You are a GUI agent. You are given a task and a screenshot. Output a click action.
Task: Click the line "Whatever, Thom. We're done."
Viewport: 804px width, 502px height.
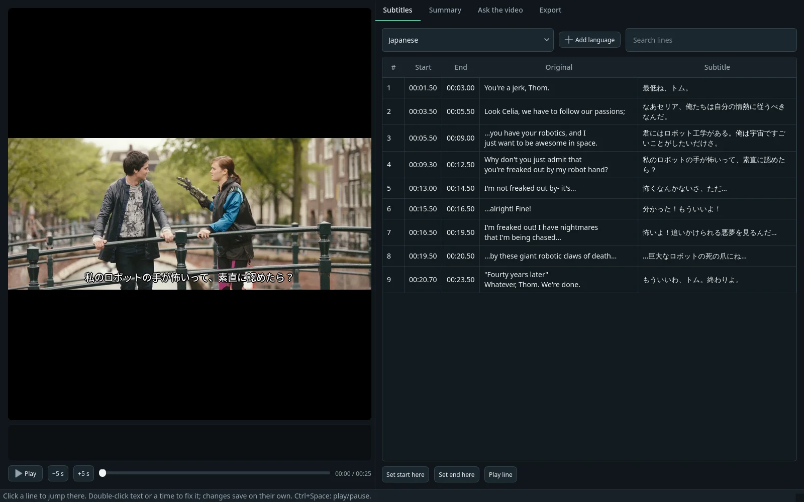point(532,285)
